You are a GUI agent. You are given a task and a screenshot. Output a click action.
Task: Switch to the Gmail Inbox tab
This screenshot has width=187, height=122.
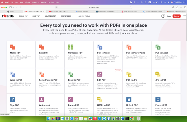tap(176, 12)
